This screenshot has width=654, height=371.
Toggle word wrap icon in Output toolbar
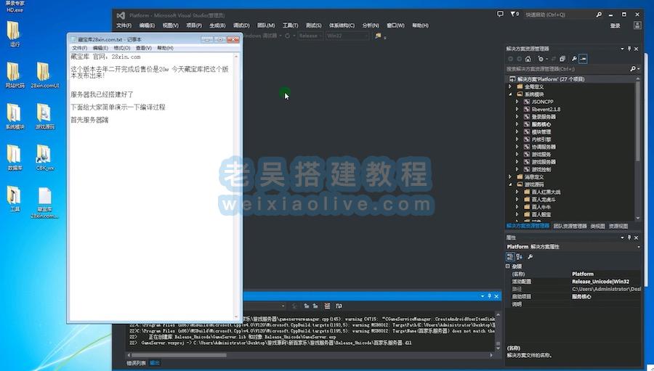coord(339,306)
